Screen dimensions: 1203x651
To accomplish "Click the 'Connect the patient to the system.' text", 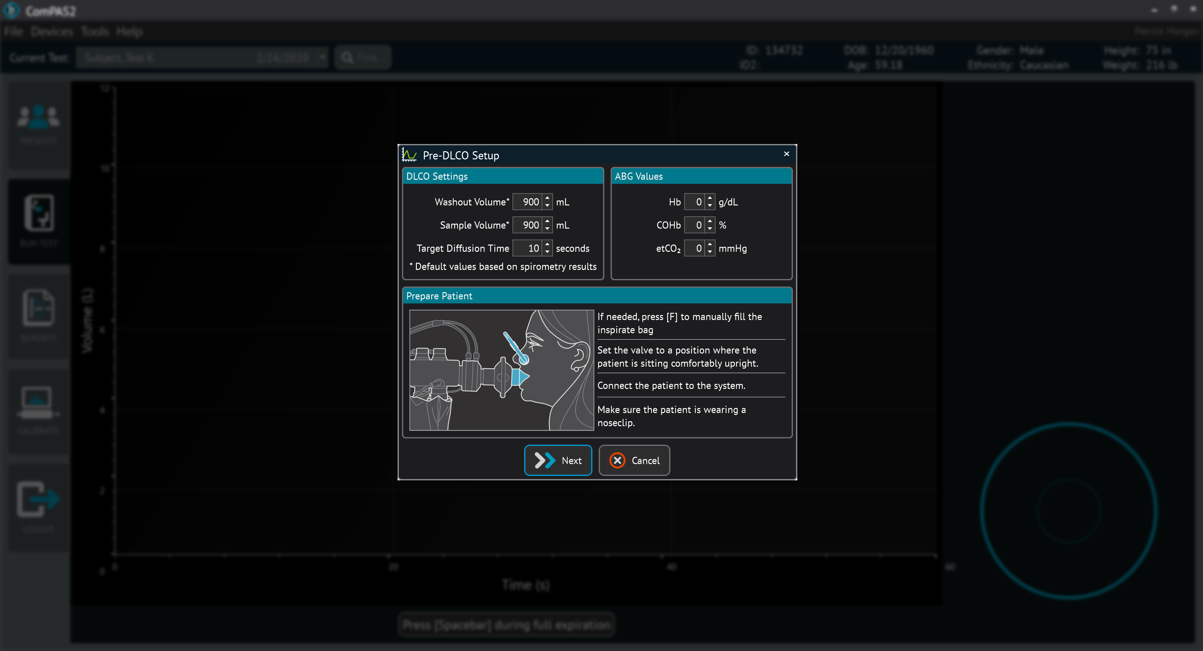I will pyautogui.click(x=671, y=385).
